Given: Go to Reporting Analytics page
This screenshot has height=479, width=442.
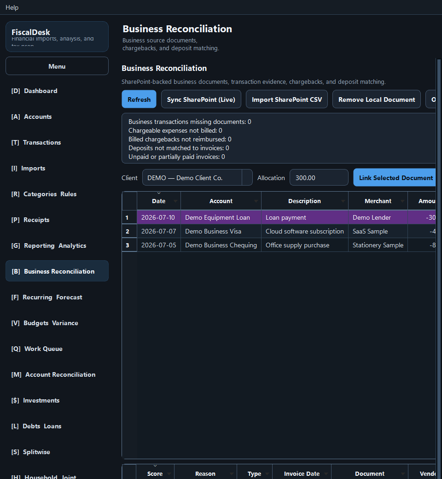Looking at the screenshot, I should (x=57, y=245).
